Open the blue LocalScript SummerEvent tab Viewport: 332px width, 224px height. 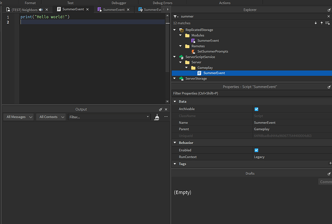[150, 10]
